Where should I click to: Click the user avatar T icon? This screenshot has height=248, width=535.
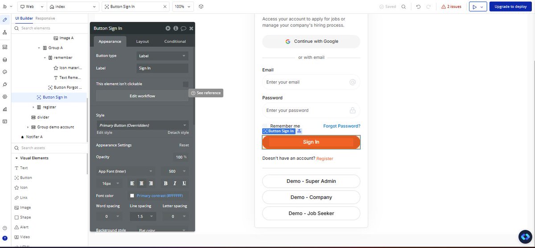pos(5,239)
